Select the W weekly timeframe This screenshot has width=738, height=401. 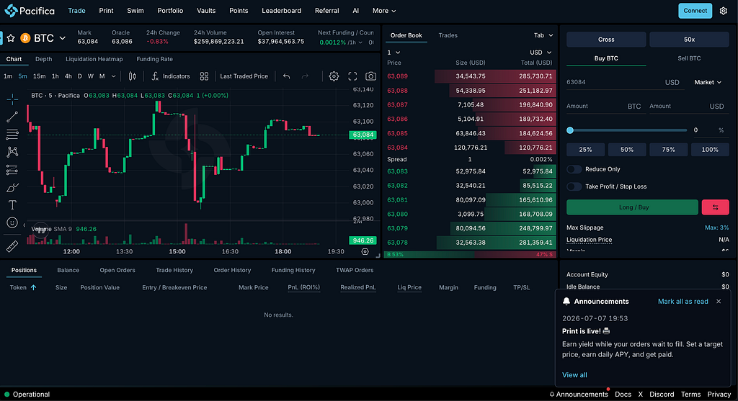coord(90,76)
